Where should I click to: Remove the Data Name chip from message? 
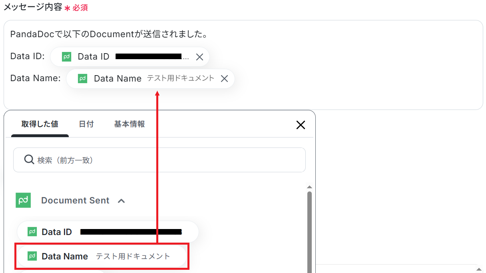pyautogui.click(x=225, y=79)
